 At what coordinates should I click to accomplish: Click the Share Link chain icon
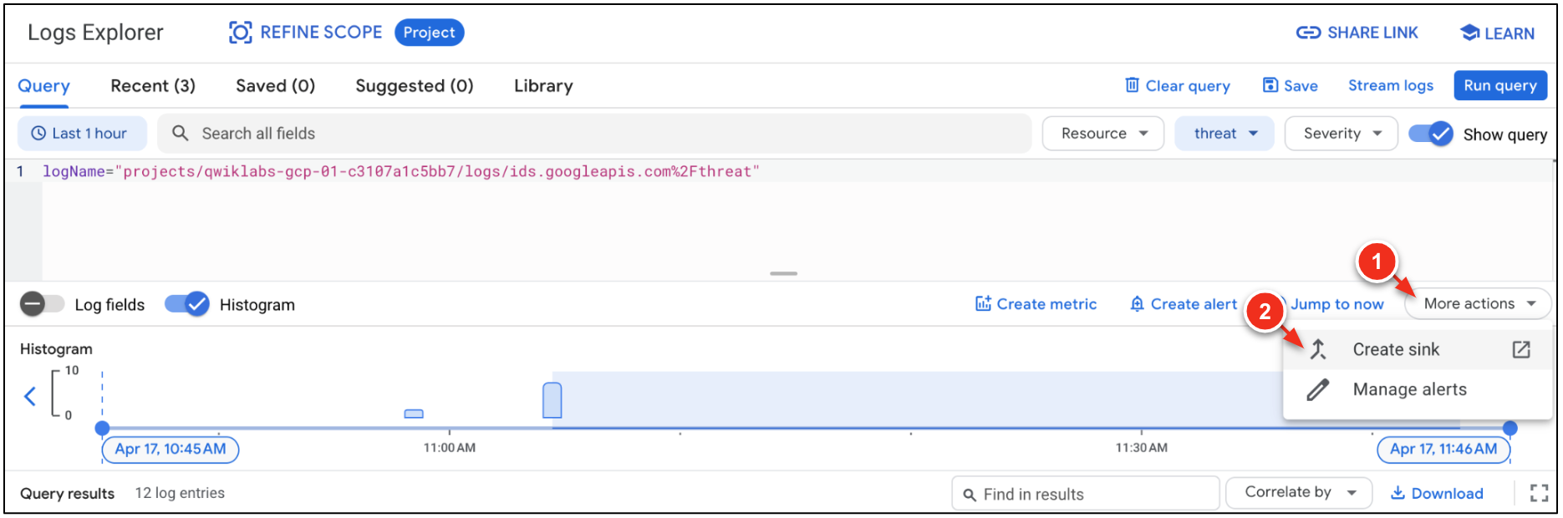[x=1308, y=33]
